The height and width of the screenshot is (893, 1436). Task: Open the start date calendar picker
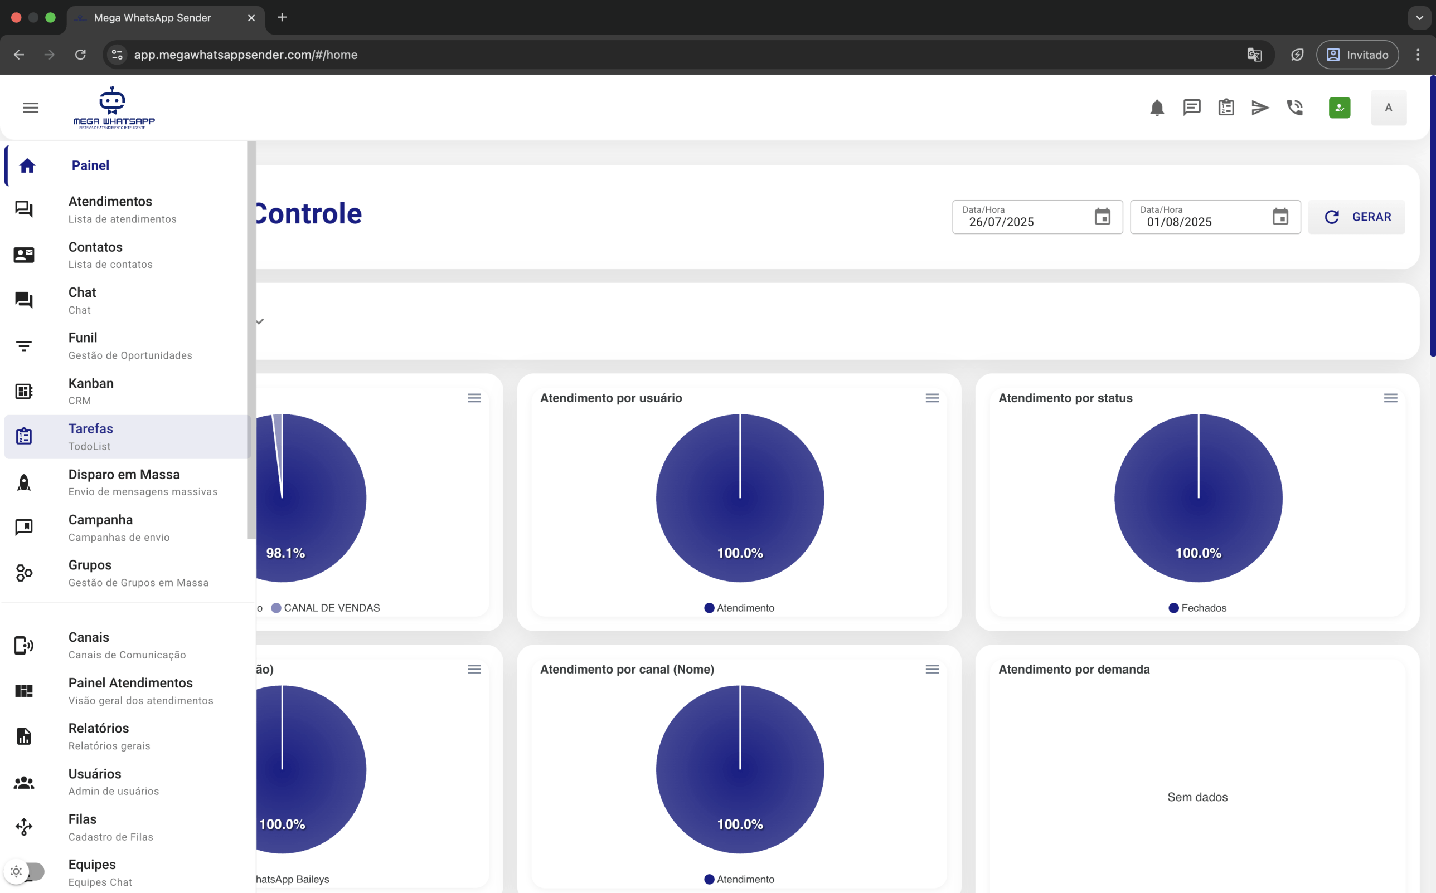1102,217
